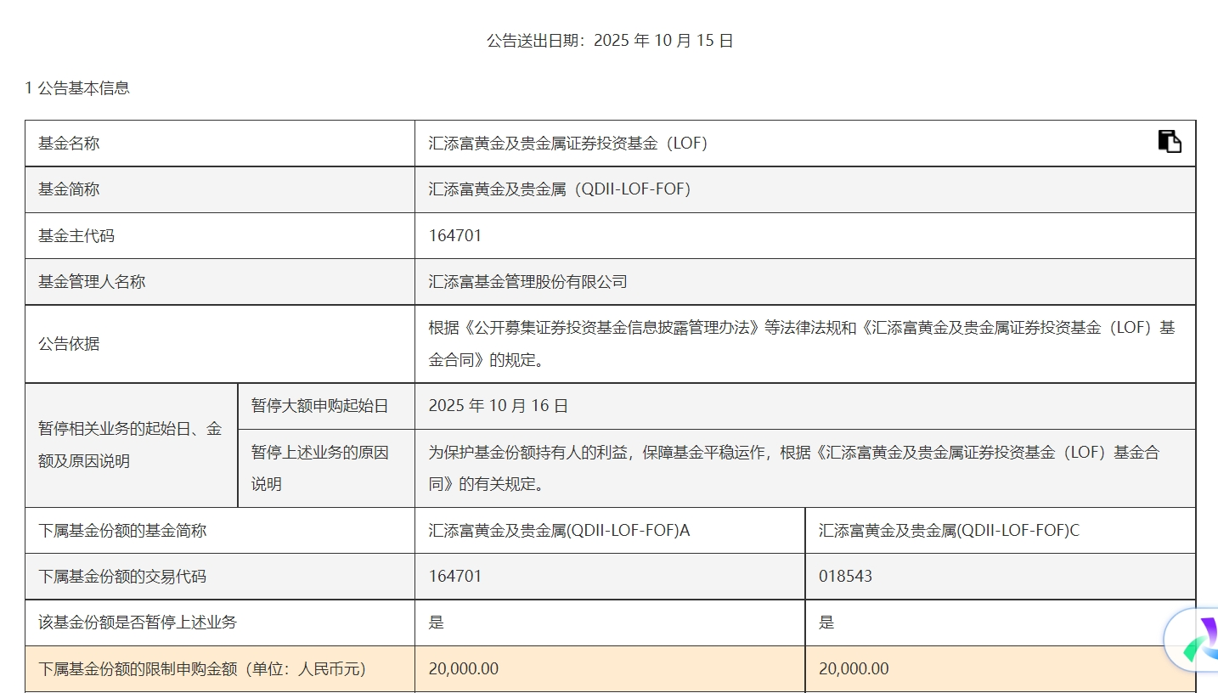Select the 基金简称 label cell
The width and height of the screenshot is (1218, 693).
click(x=220, y=189)
